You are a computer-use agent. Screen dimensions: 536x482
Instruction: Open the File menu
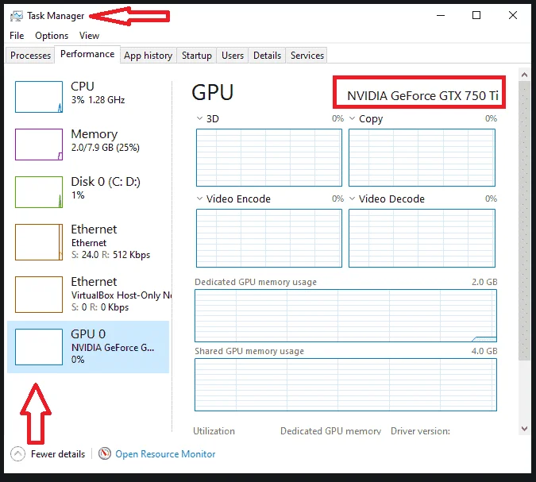pos(17,36)
